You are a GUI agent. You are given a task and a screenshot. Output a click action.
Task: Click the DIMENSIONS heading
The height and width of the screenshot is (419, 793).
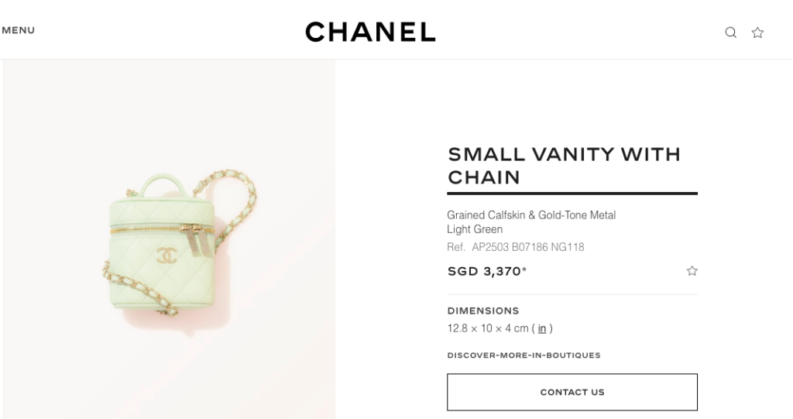pos(483,311)
